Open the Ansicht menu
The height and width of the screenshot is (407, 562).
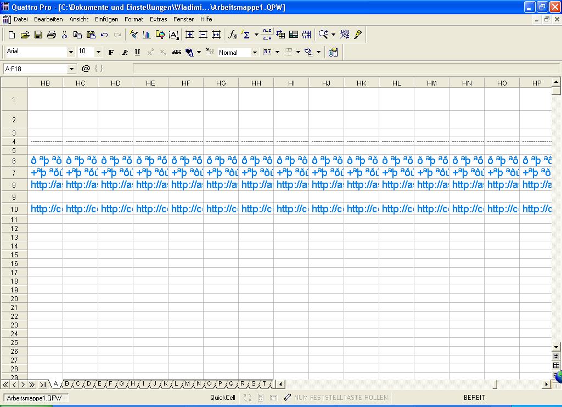(x=79, y=19)
